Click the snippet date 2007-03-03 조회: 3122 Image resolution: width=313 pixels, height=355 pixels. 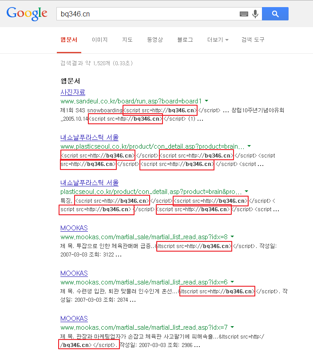click(87, 255)
